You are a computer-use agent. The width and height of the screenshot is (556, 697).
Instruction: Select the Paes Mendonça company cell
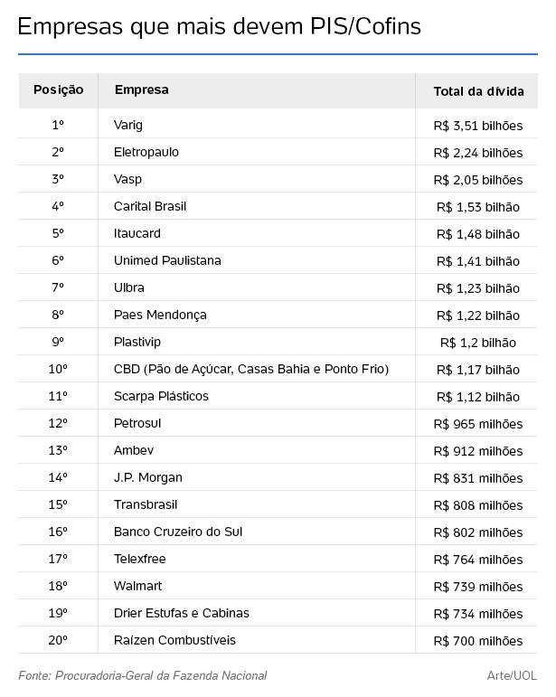tap(160, 315)
